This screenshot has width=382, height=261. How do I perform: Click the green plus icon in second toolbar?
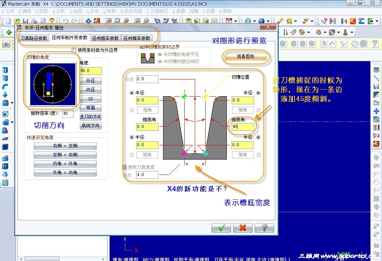[x=9, y=32]
